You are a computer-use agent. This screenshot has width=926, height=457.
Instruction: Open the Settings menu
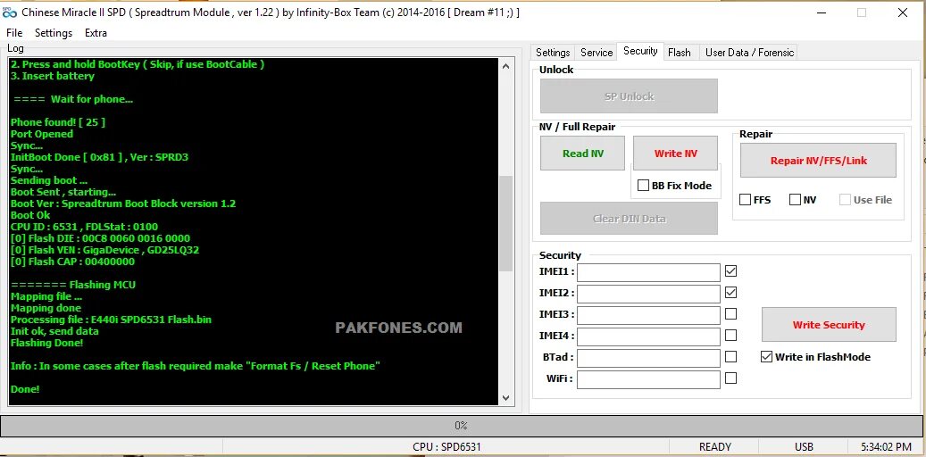(x=54, y=33)
